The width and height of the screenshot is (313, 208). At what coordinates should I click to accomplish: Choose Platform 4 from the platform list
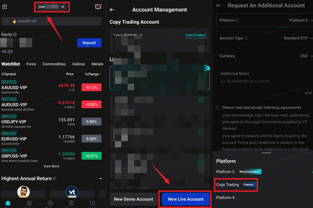[x=225, y=198]
